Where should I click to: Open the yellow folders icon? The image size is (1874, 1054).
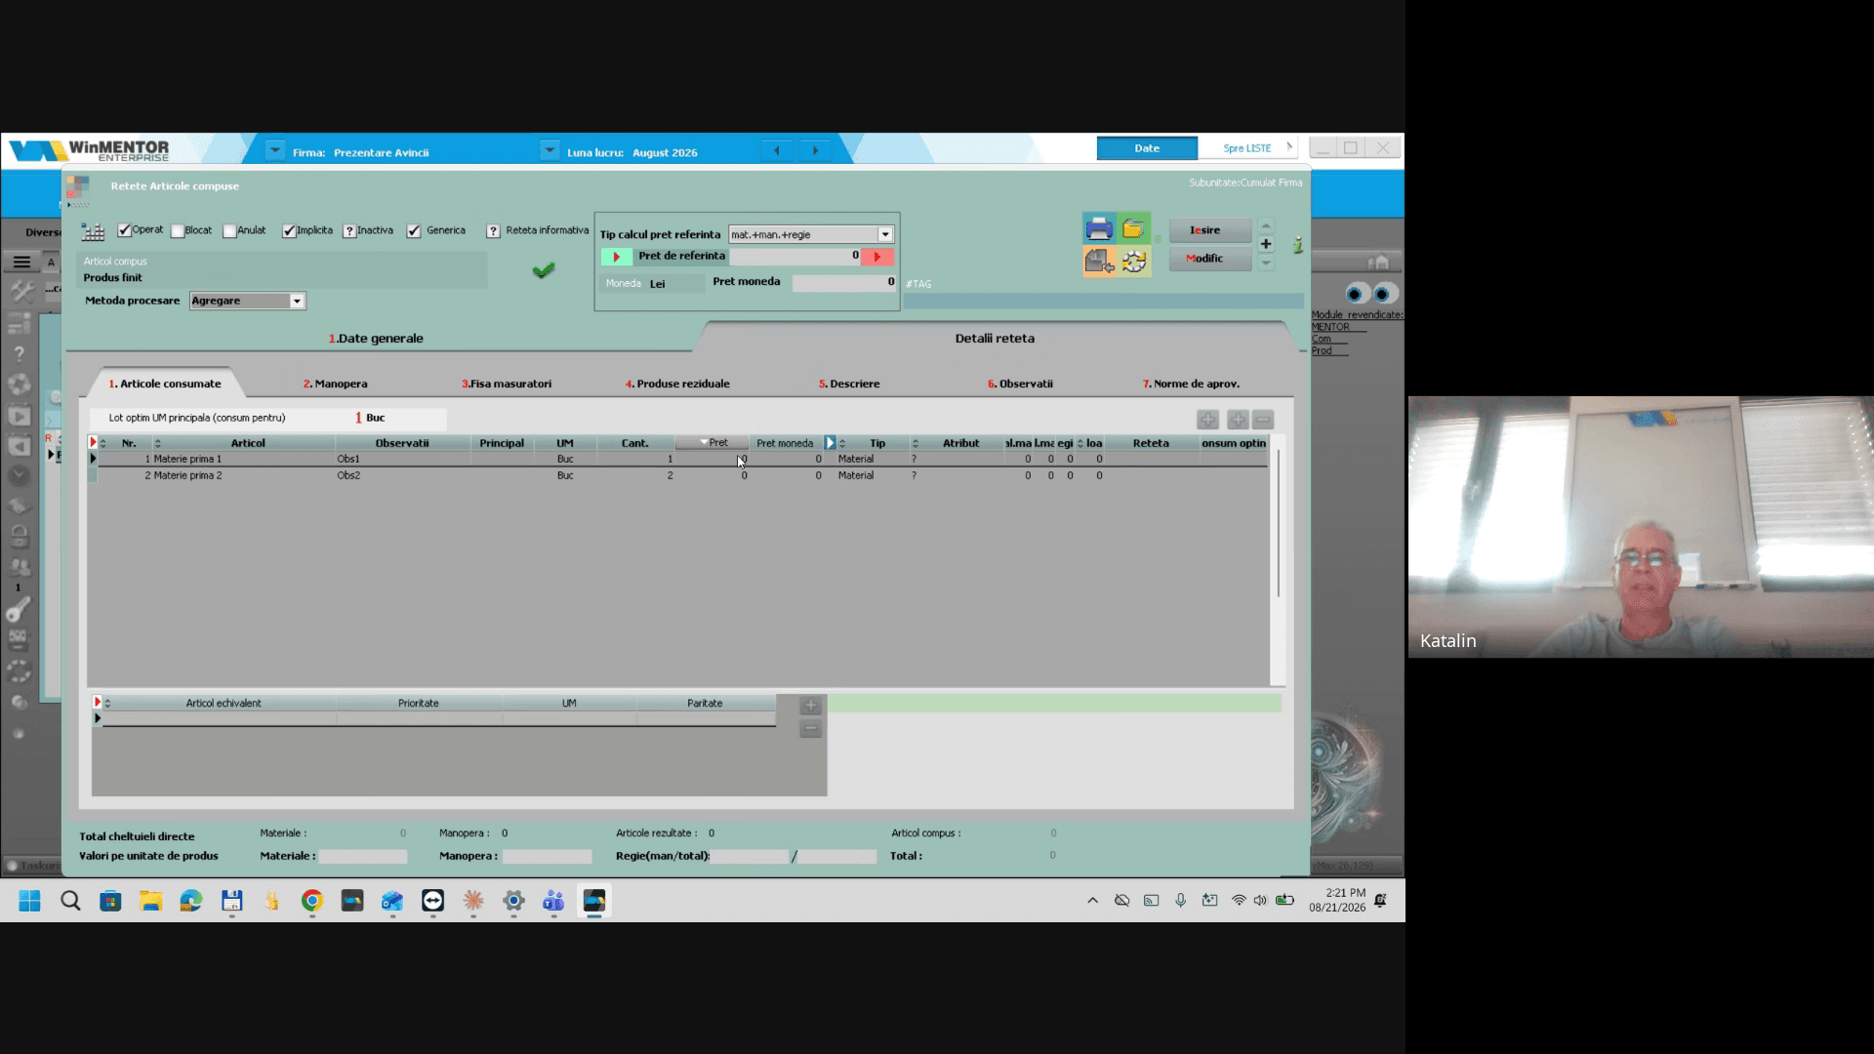click(x=1133, y=229)
